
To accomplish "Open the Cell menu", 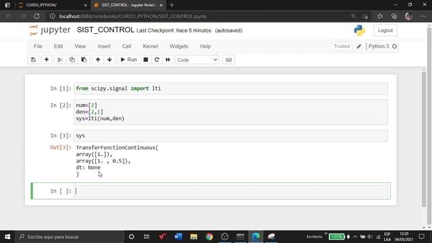I will click(127, 47).
